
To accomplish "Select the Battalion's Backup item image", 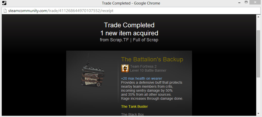I will 93,71.
